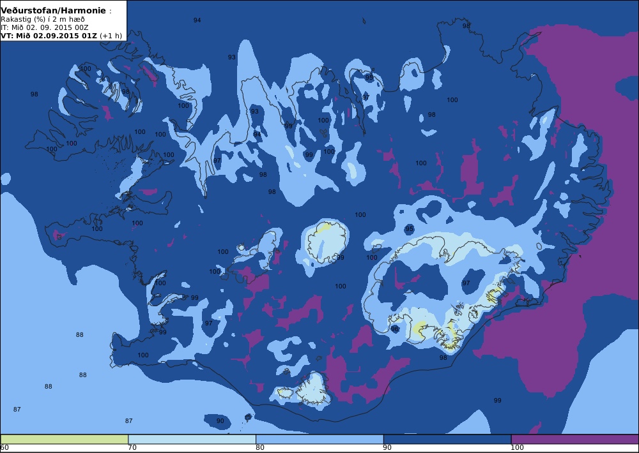Click the legend's 60 tick label
639x453 pixels.
[4, 448]
